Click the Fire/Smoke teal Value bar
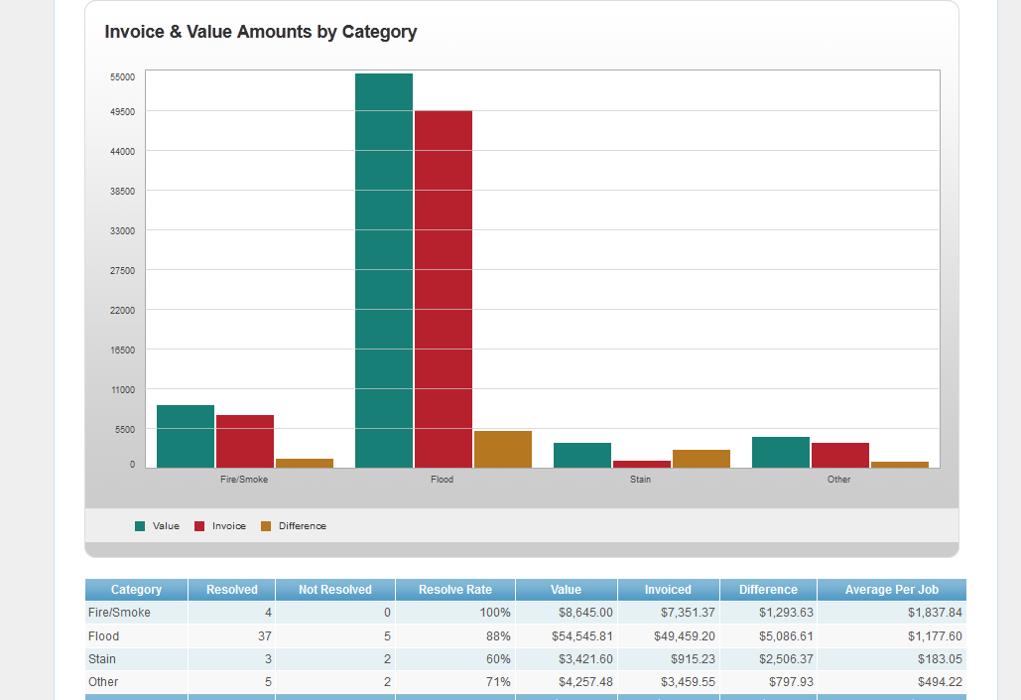This screenshot has width=1021, height=700. pos(186,436)
